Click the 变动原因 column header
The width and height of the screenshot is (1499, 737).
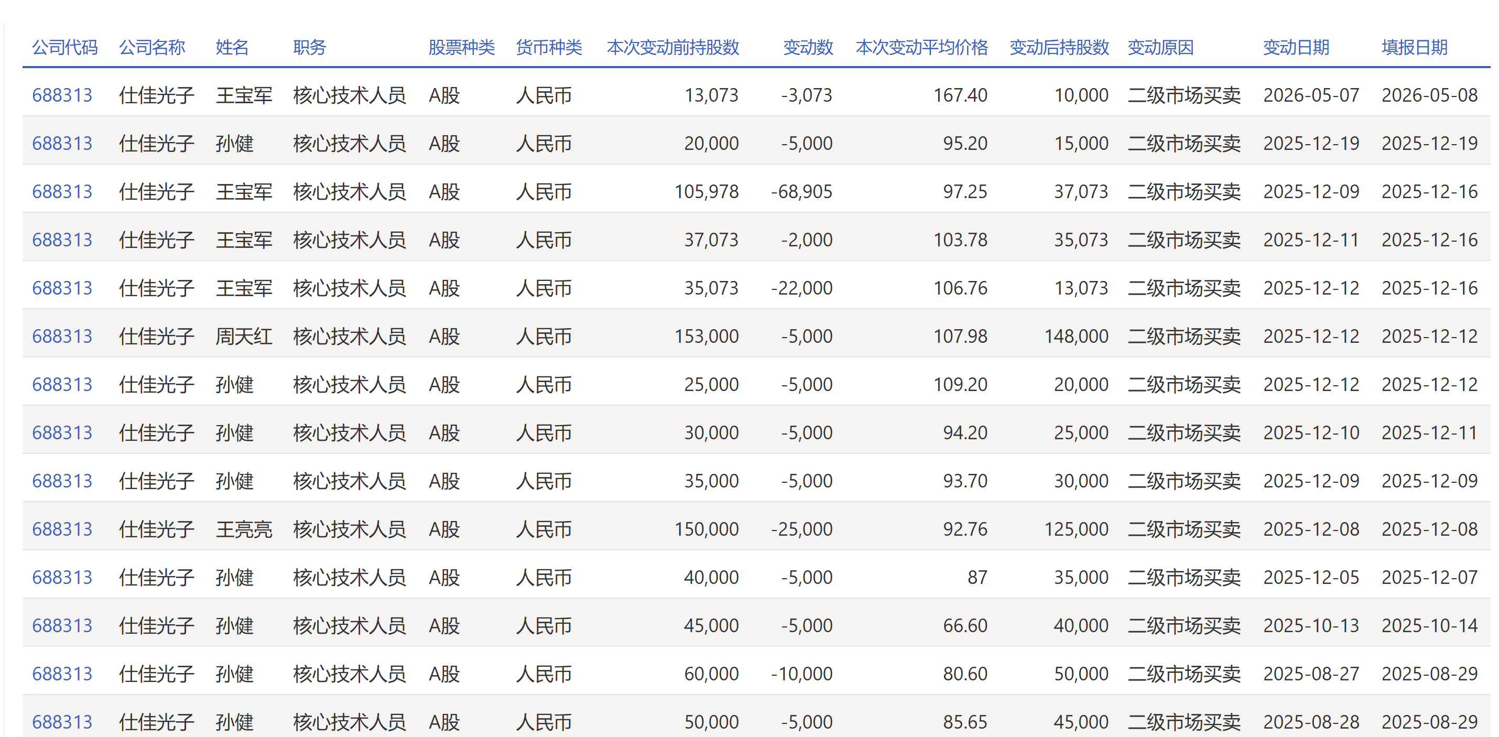(x=1161, y=47)
